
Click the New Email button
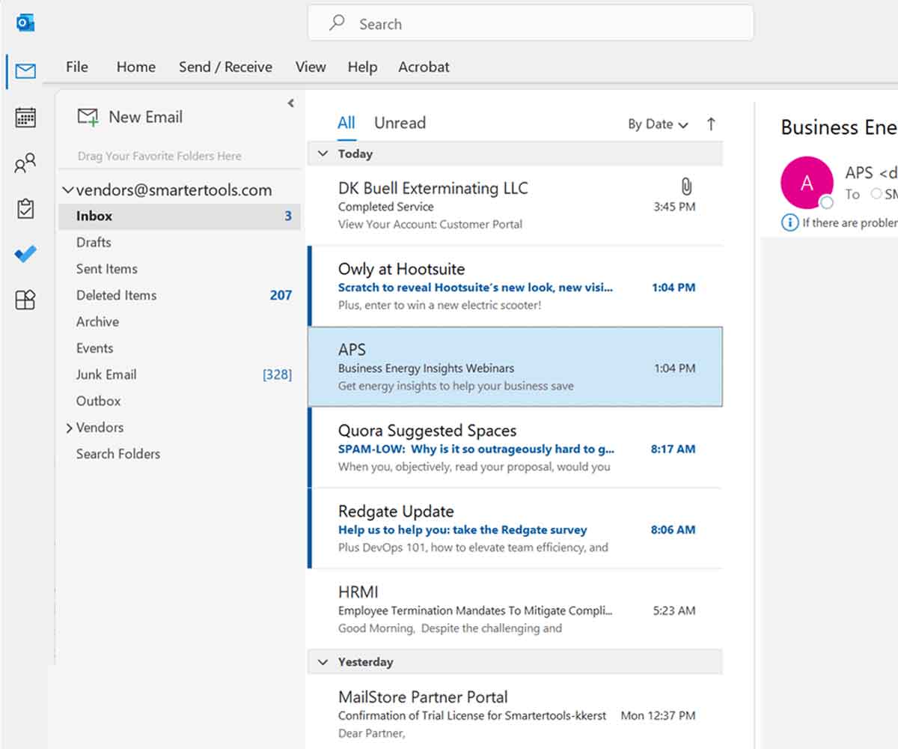point(130,117)
